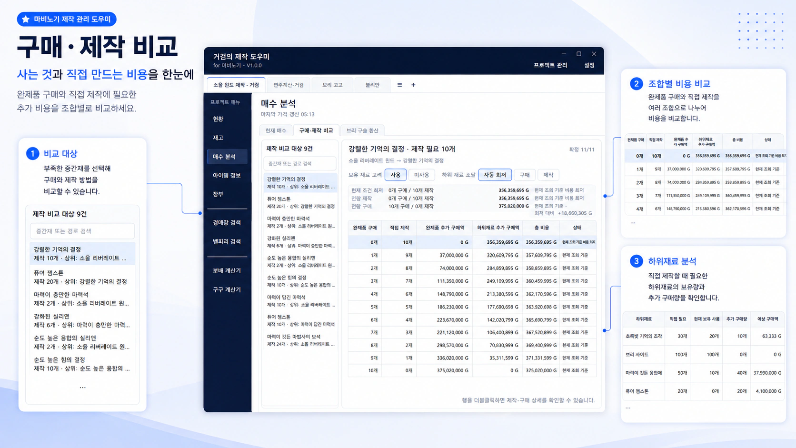Switch to 현재 매수 sub-tab

click(276, 130)
